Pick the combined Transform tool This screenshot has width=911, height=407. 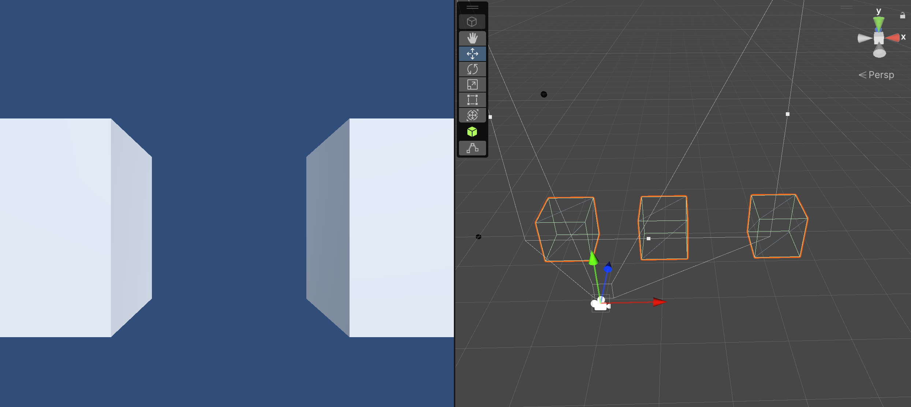472,115
